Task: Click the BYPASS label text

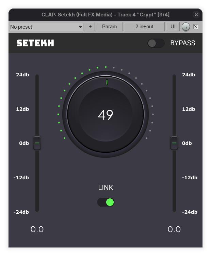Action: (183, 43)
